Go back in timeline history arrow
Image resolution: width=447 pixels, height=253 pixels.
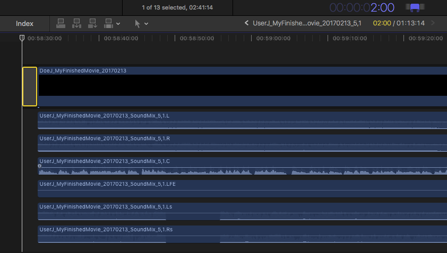(x=246, y=23)
